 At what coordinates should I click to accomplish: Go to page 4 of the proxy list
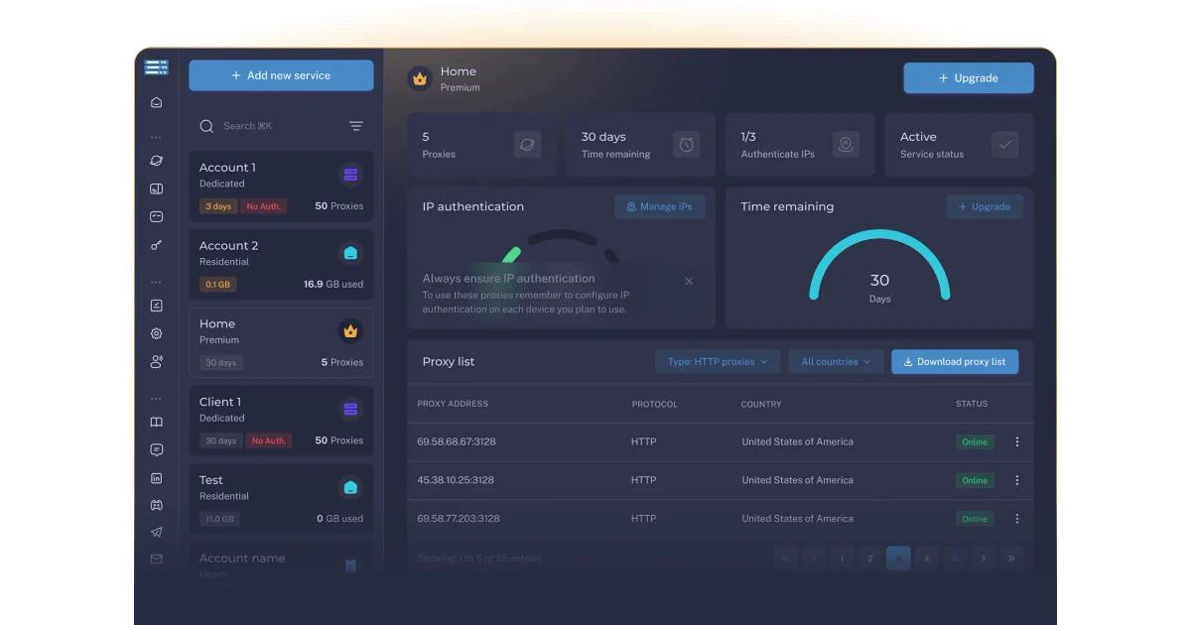[927, 559]
